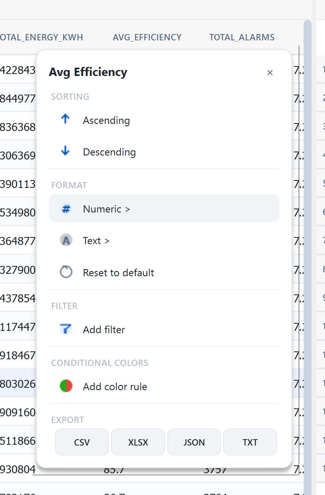325x495 pixels.
Task: Select the TOTAL_ENERGY_KWH column header
Action: pos(41,37)
